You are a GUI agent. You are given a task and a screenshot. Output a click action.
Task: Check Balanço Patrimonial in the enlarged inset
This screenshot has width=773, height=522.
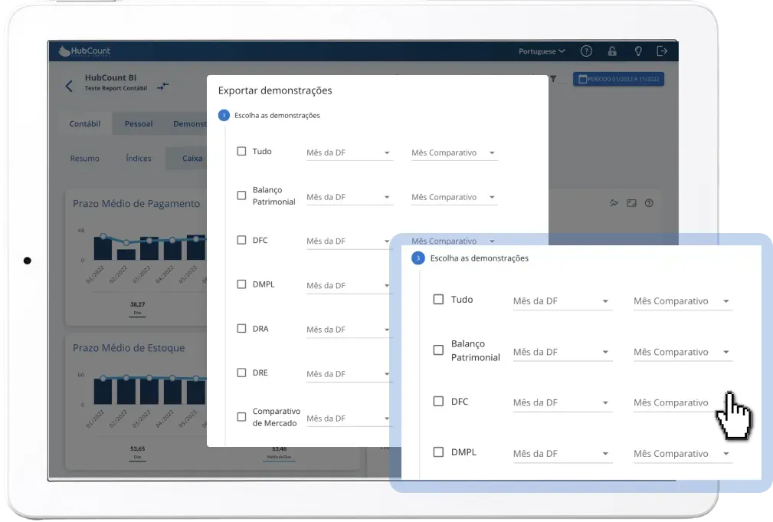click(438, 350)
